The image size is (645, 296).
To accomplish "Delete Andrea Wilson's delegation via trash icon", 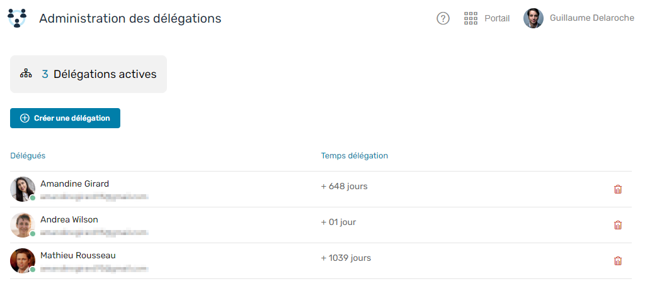I will (x=617, y=225).
